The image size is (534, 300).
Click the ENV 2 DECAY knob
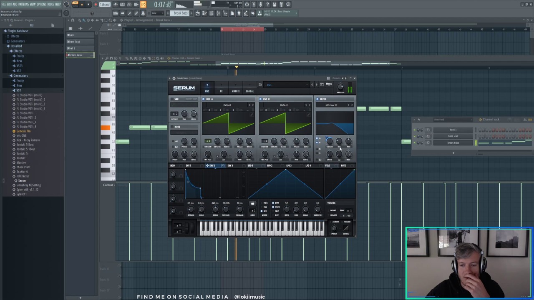[x=215, y=209]
